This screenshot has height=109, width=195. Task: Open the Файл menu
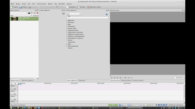pyautogui.click(x=12, y=4)
